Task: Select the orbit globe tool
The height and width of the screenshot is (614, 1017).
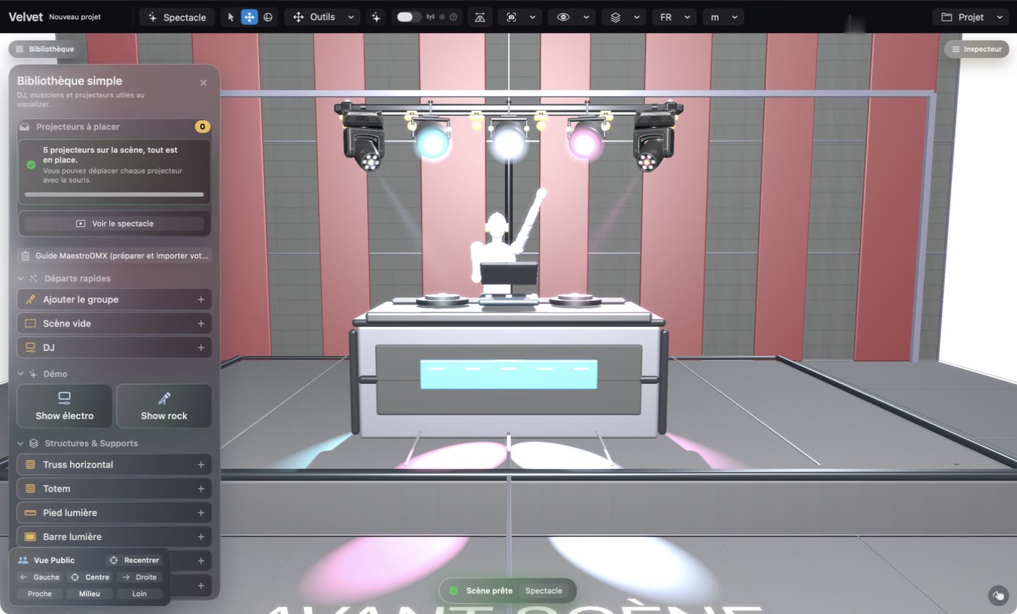Action: (x=268, y=17)
